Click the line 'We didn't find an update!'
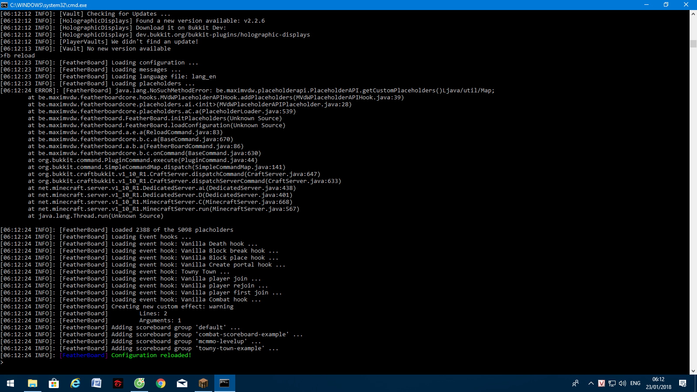 click(x=155, y=42)
